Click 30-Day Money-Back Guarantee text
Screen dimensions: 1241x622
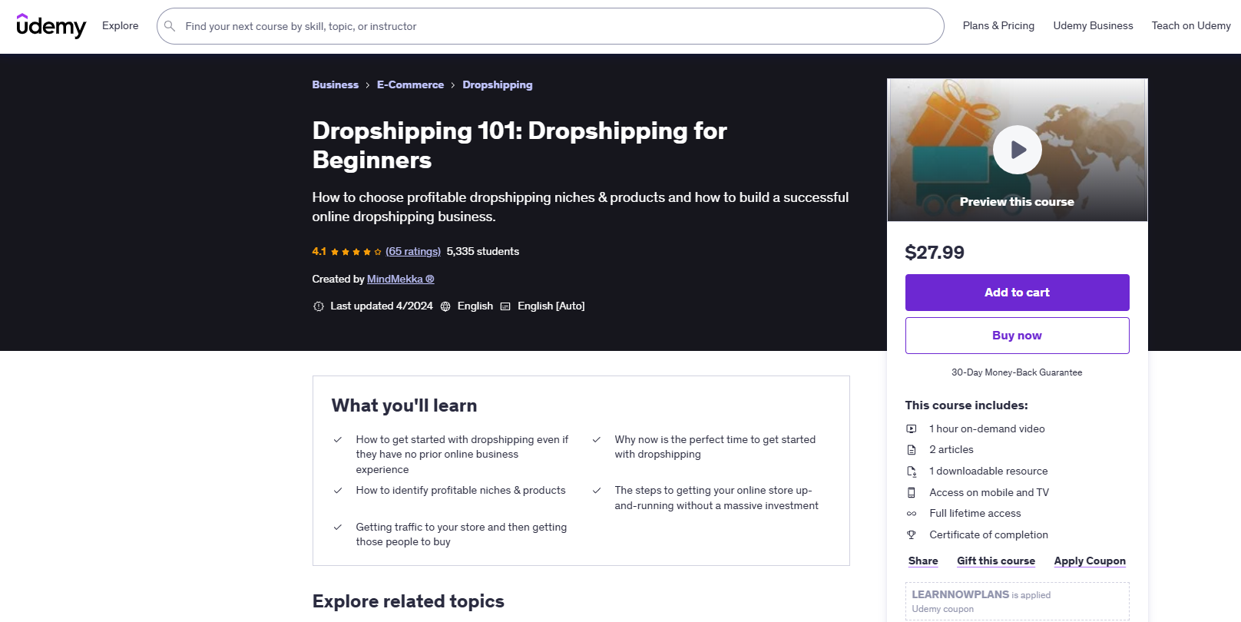1017,372
